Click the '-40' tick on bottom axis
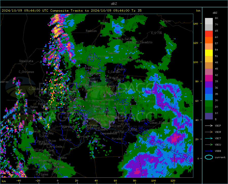The width and height of the screenshot is (228, 184). (18, 180)
